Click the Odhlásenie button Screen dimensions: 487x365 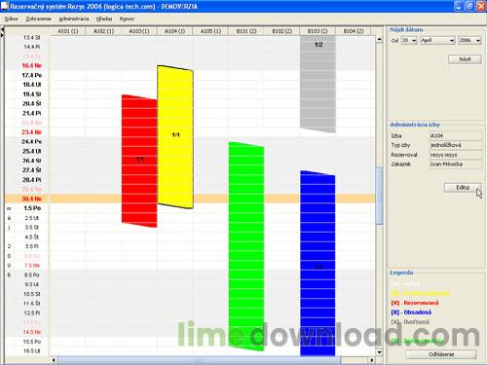441,354
